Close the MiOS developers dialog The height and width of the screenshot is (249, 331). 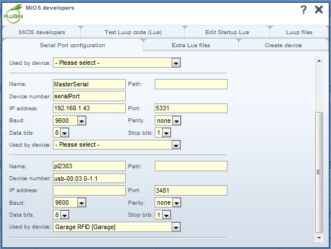[318, 10]
